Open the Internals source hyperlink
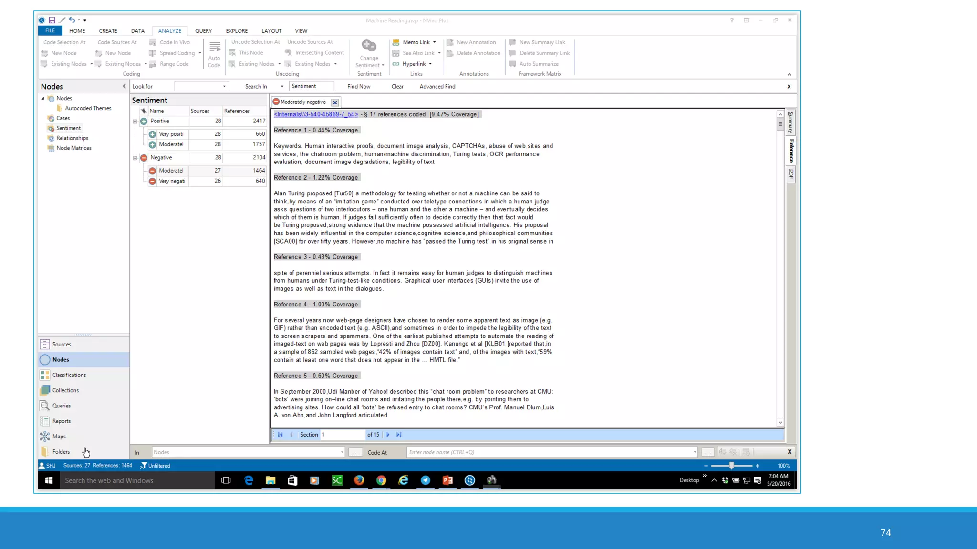This screenshot has width=977, height=549. (316, 114)
